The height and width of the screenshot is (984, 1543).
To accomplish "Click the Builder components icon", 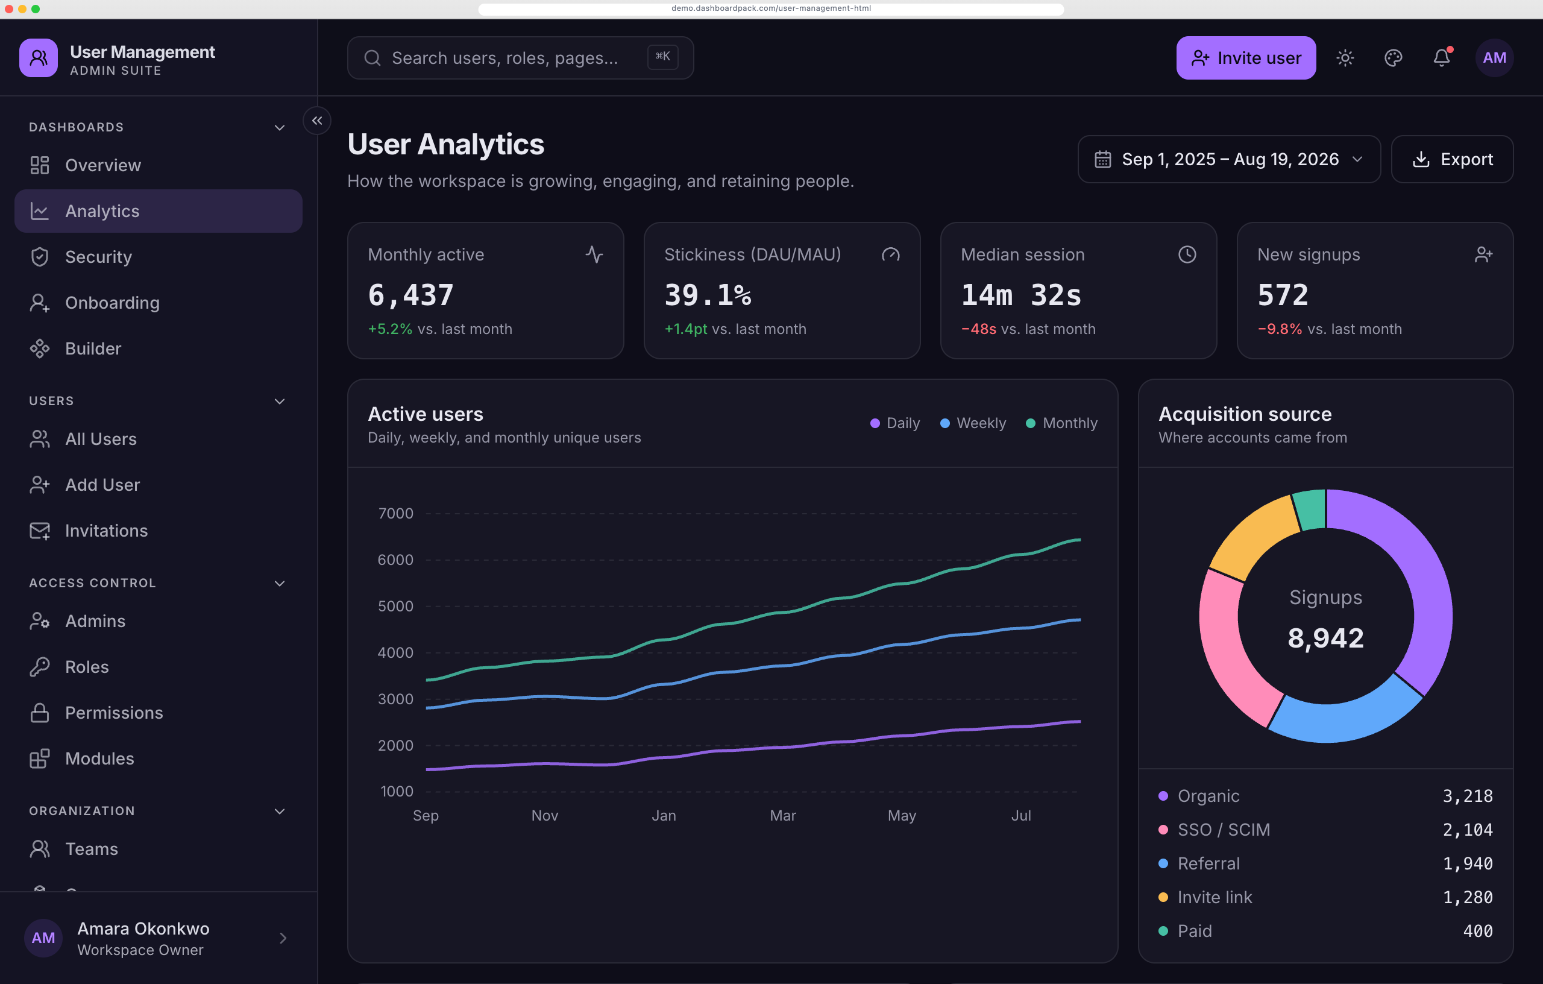I will coord(40,348).
